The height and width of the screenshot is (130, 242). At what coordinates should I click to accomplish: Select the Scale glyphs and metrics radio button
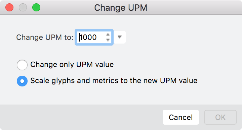22,81
